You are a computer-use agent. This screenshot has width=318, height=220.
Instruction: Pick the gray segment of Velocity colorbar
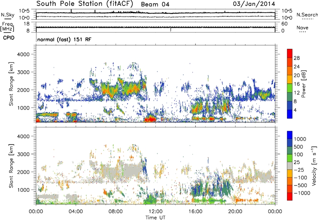pos(290,166)
